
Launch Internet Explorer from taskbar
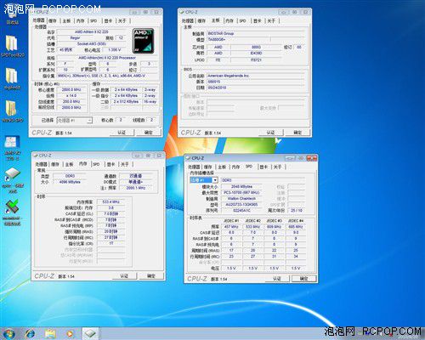click(30, 334)
